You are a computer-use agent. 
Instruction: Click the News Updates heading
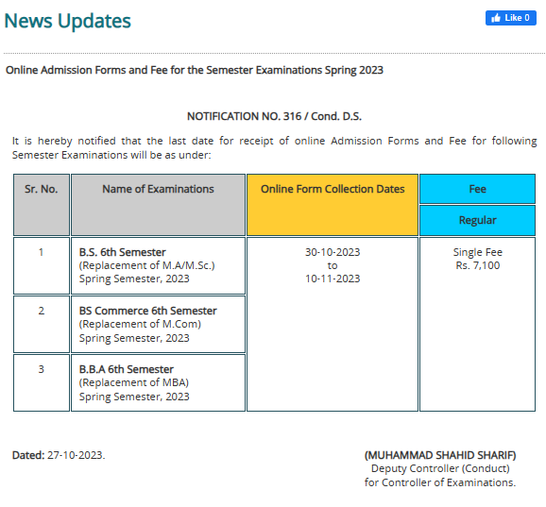tap(68, 21)
